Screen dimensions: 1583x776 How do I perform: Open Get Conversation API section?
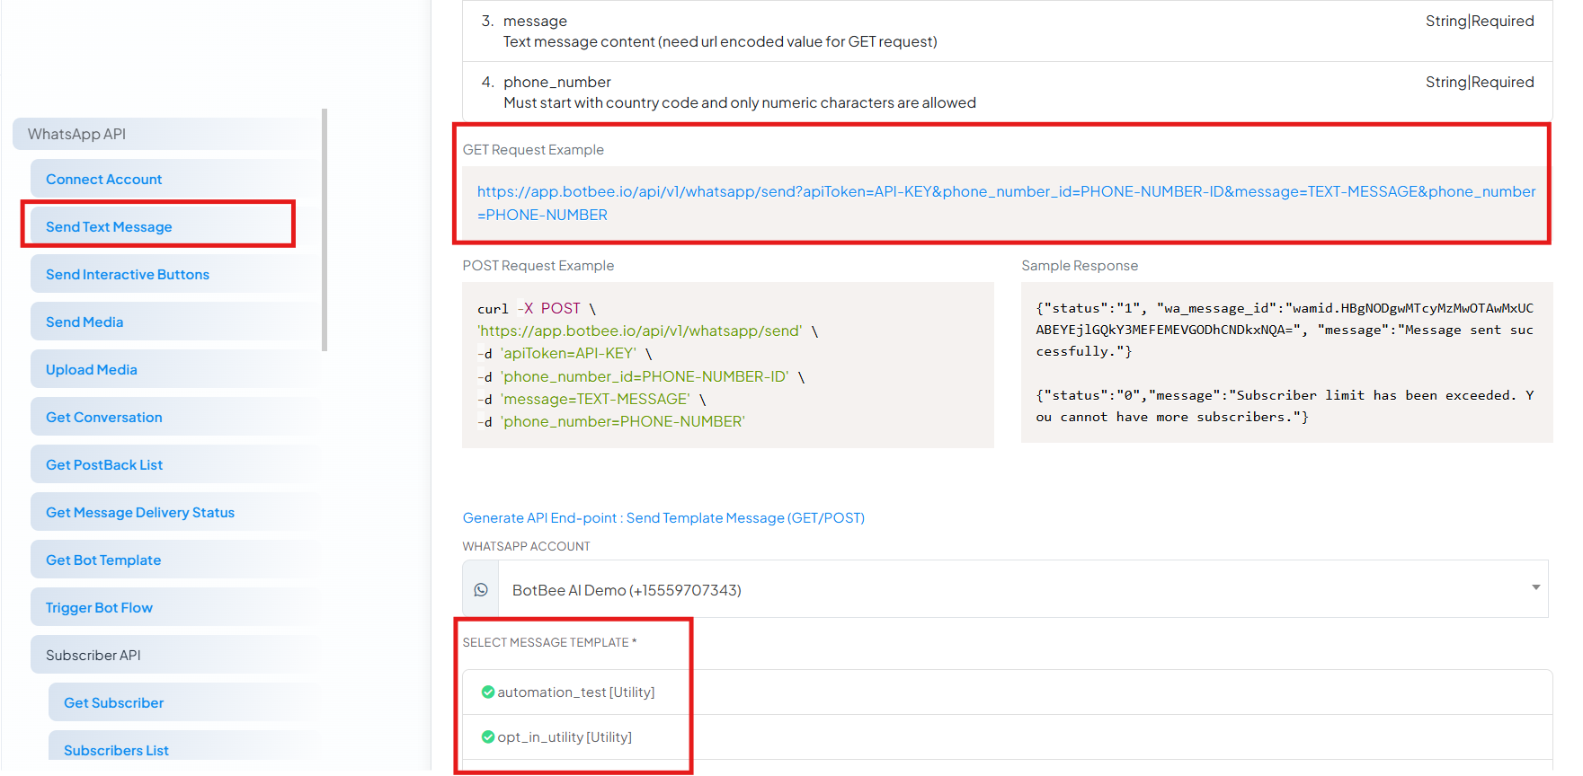pos(175,417)
